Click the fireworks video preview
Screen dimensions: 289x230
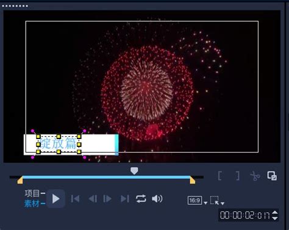142,87
